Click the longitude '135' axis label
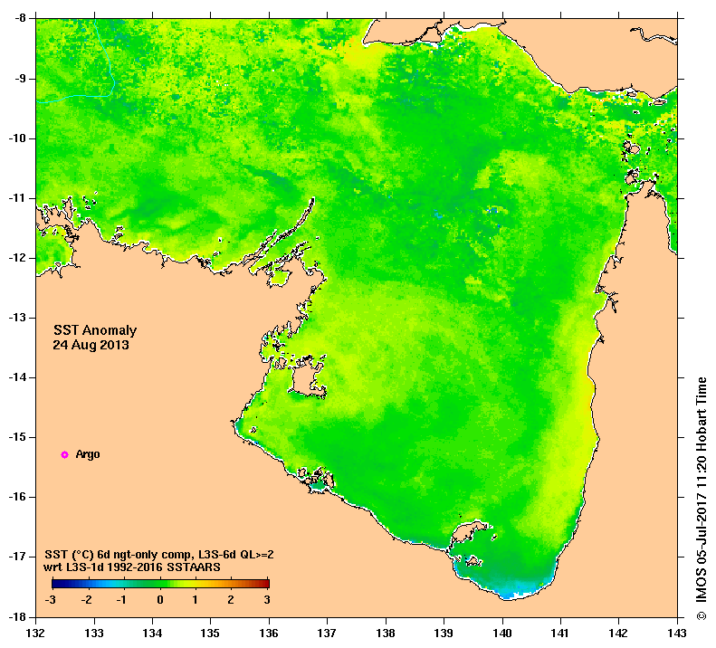Viewport: 716px width, 648px height. (x=211, y=633)
